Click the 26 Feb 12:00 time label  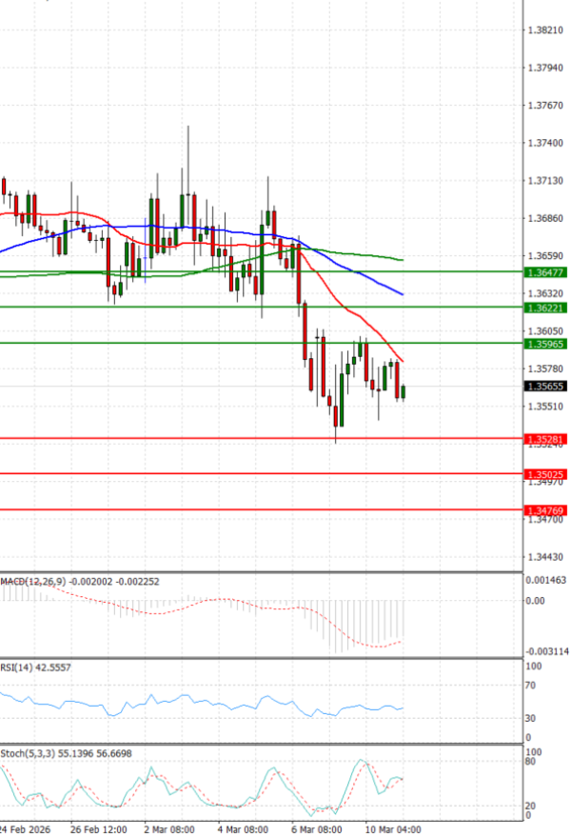tap(98, 829)
